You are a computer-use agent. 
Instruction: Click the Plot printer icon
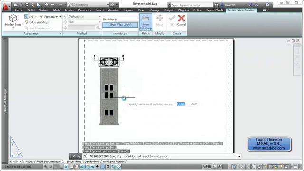click(x=47, y=5)
